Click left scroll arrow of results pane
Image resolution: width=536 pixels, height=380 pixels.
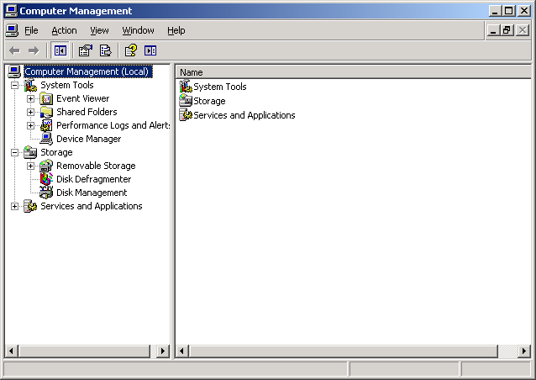click(181, 351)
